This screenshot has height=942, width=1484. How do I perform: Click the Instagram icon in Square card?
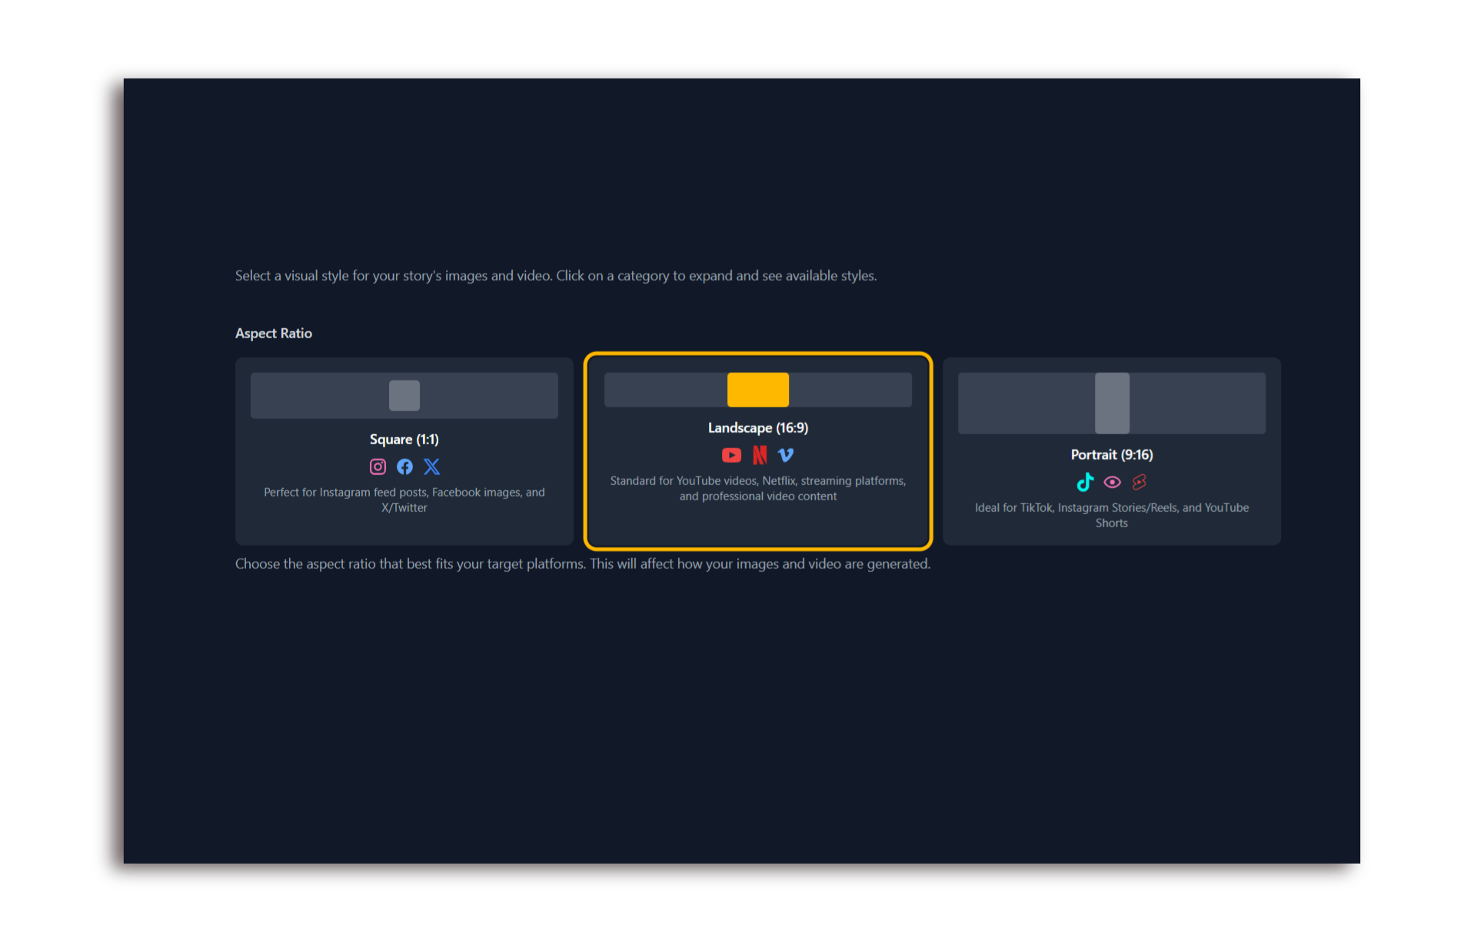tap(378, 466)
